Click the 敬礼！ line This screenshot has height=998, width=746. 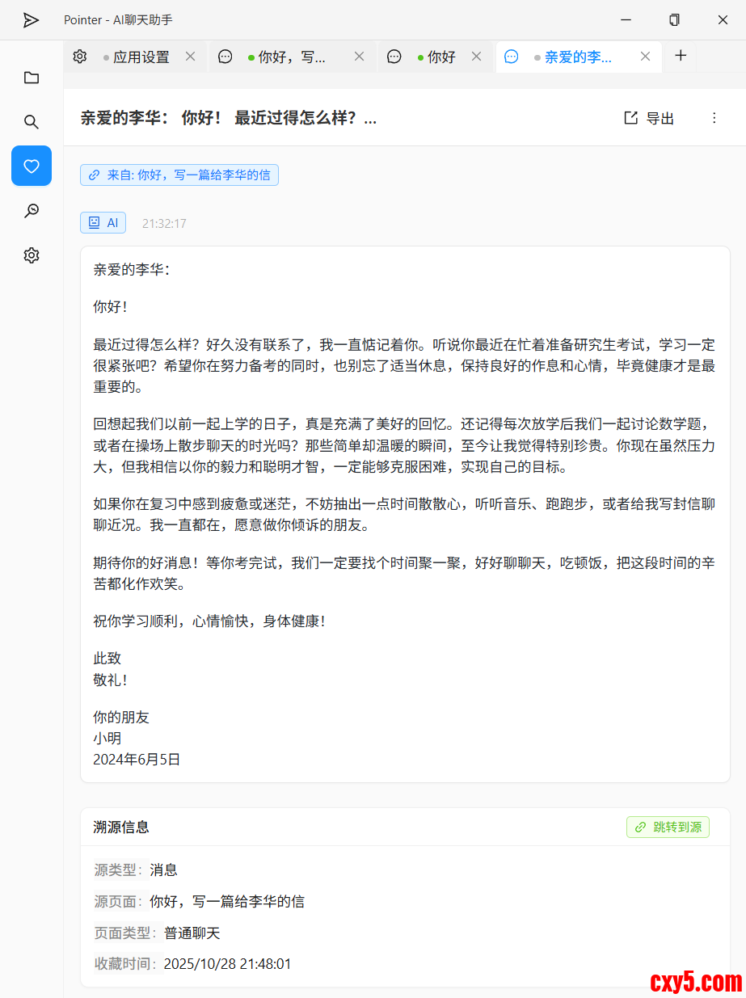tap(111, 680)
